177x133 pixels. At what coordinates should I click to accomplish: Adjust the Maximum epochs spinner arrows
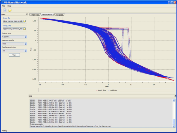click(26, 44)
